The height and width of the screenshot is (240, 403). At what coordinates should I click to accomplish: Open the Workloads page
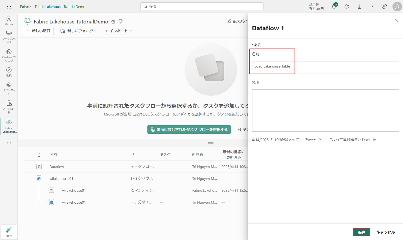(x=9, y=107)
